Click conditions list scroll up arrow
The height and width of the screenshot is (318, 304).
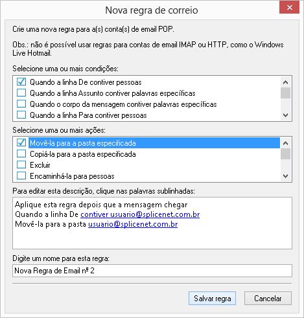coord(285,82)
